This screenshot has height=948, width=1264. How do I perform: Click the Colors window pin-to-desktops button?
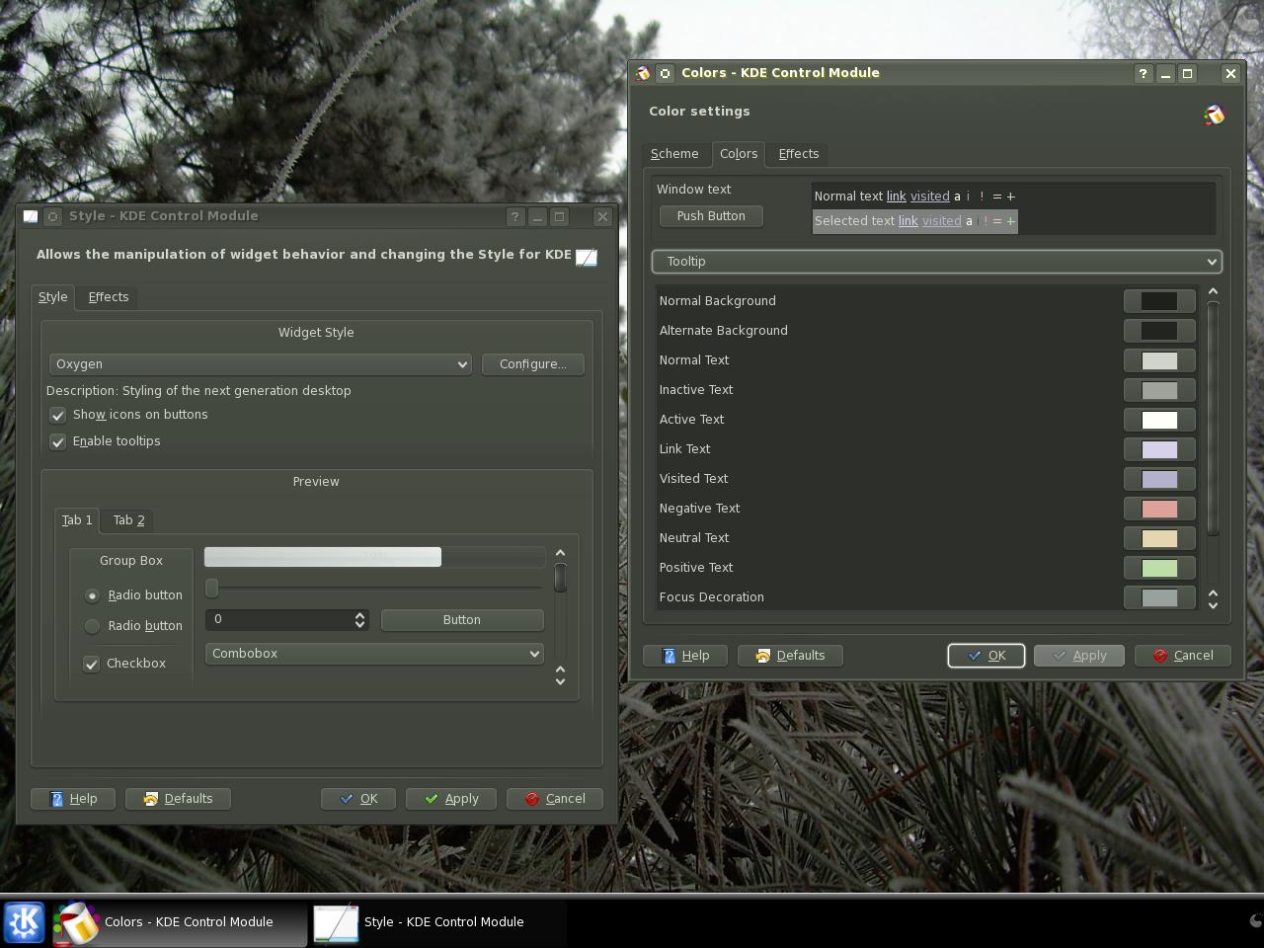666,73
